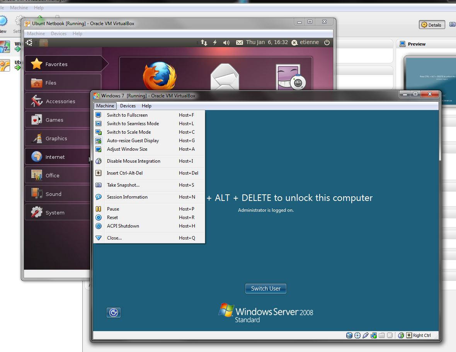Open Machine menu in VirtualBox Manager

19,8
